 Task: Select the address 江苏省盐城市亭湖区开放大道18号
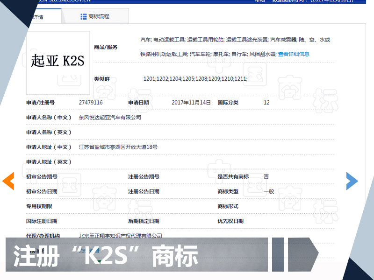click(x=118, y=147)
